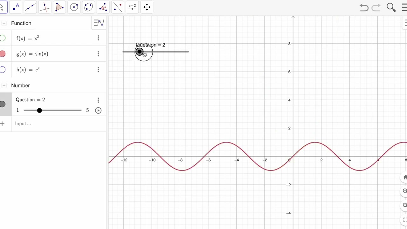
Task: Collapse the Number group
Action: (4, 86)
